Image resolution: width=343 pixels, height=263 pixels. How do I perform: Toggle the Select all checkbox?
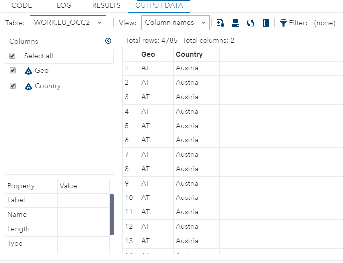[x=13, y=56]
